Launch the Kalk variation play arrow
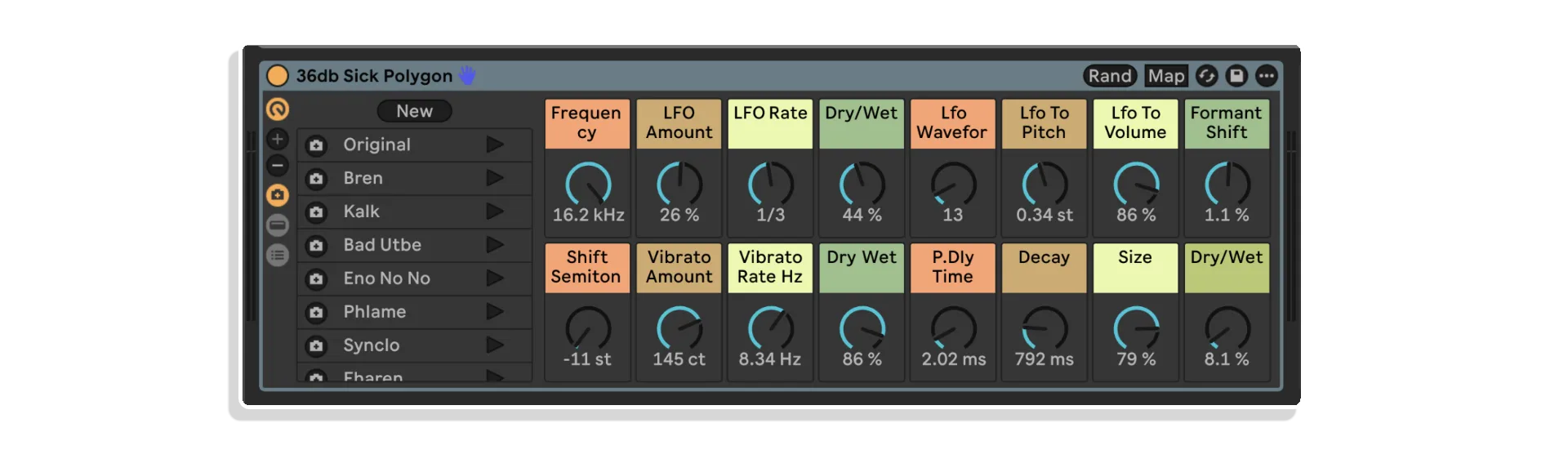The width and height of the screenshot is (1568, 450). [x=495, y=212]
